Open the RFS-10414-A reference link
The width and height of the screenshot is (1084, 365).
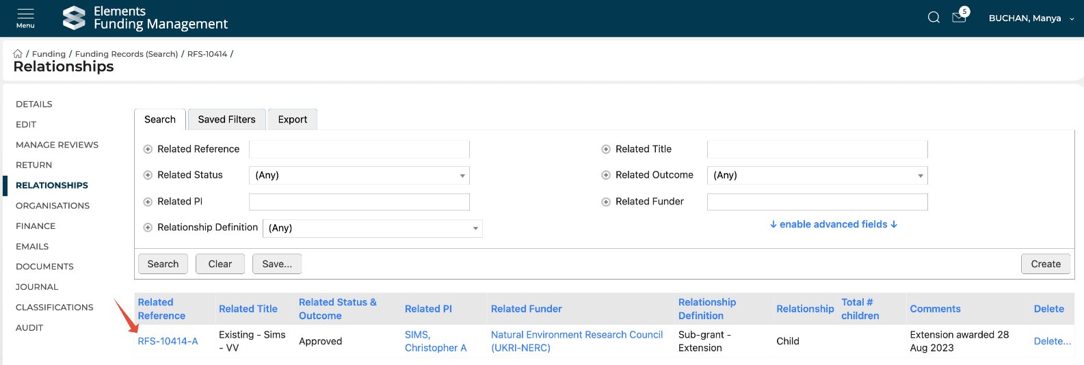[x=168, y=341]
